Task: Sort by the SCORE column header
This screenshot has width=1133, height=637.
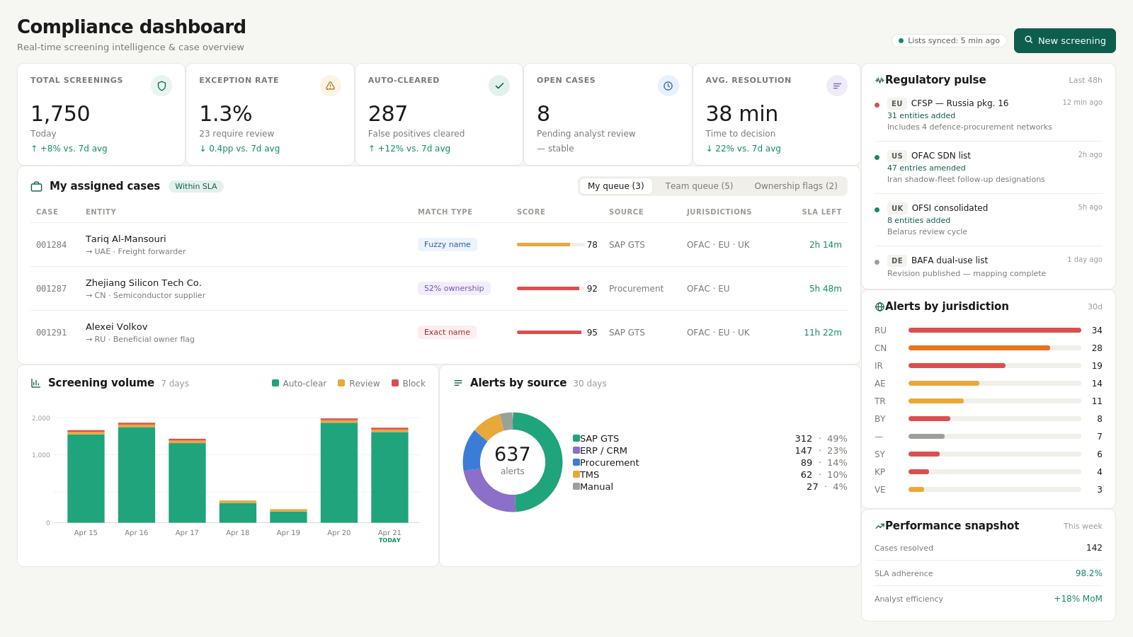Action: [x=531, y=212]
